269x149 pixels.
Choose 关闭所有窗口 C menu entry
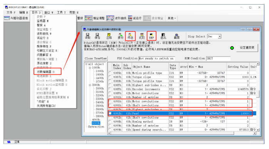click(46, 106)
